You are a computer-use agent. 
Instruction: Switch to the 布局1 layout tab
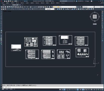point(7,89)
